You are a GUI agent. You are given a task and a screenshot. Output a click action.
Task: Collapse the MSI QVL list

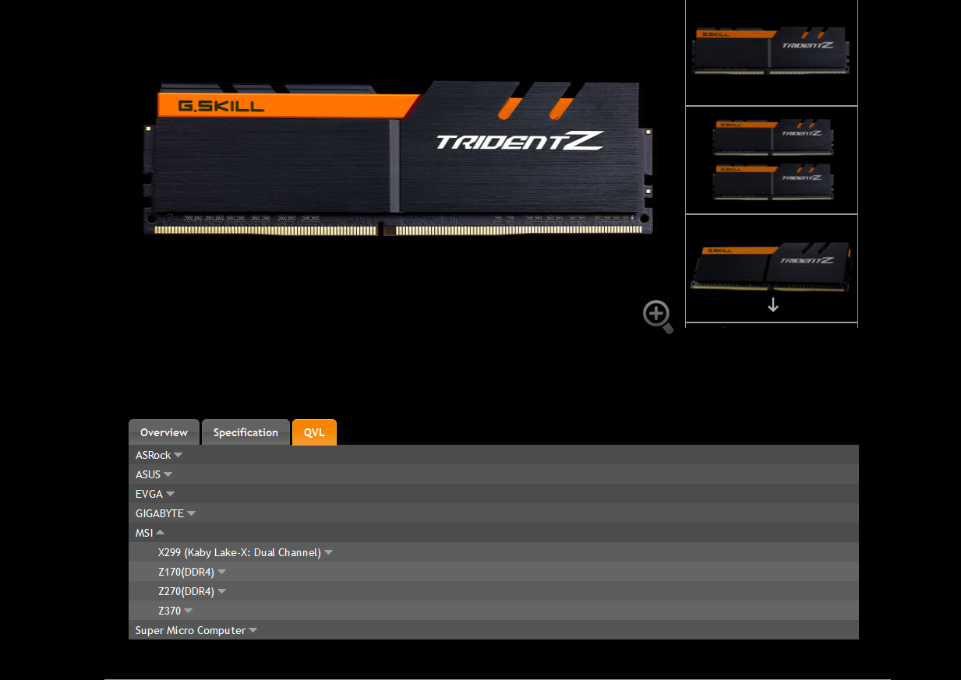tap(493, 533)
